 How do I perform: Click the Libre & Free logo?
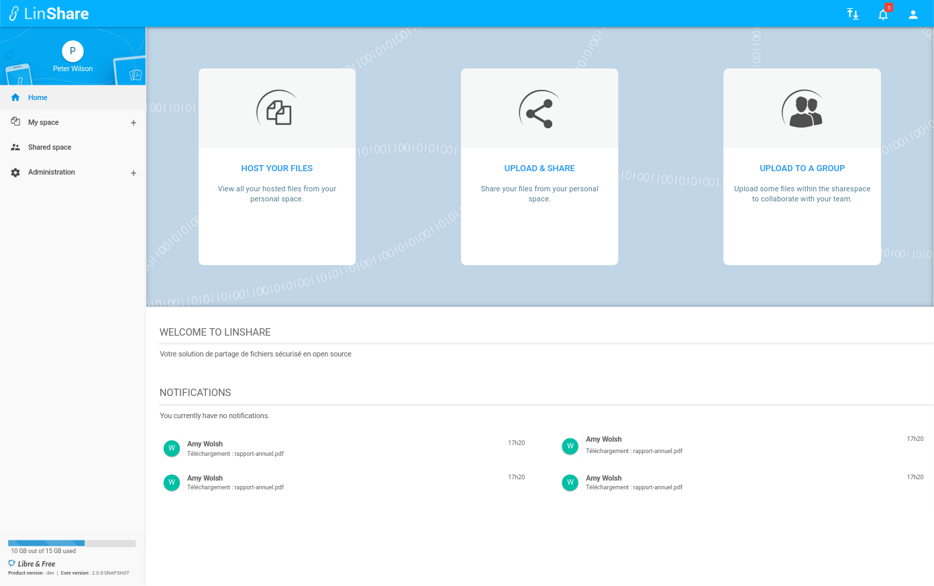(32, 564)
